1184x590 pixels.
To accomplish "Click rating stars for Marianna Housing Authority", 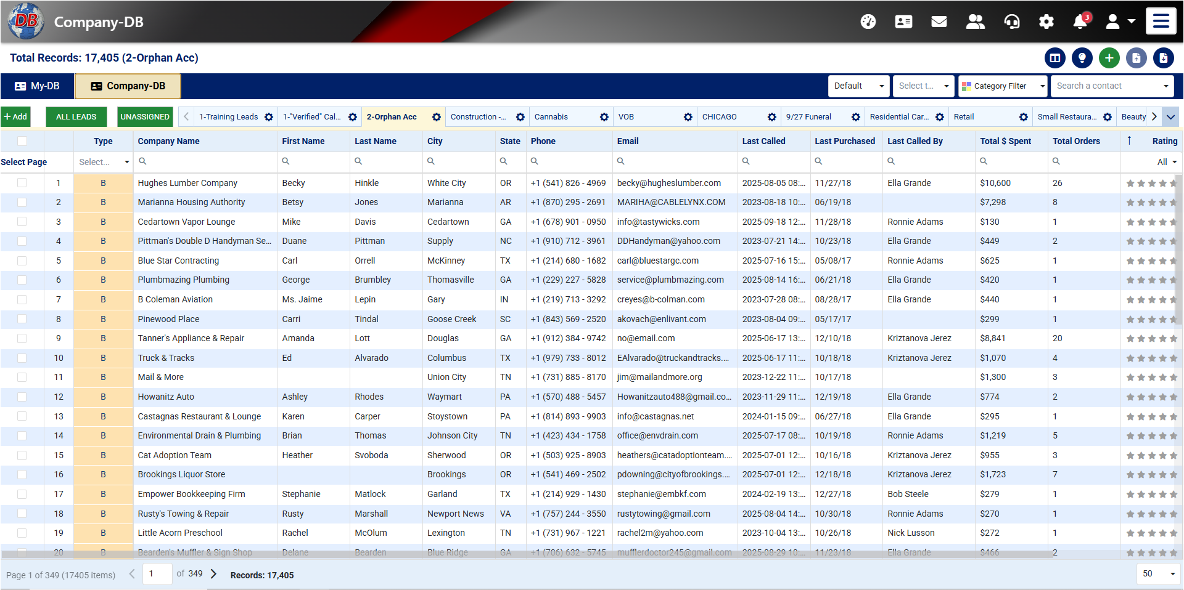I will pyautogui.click(x=1151, y=203).
